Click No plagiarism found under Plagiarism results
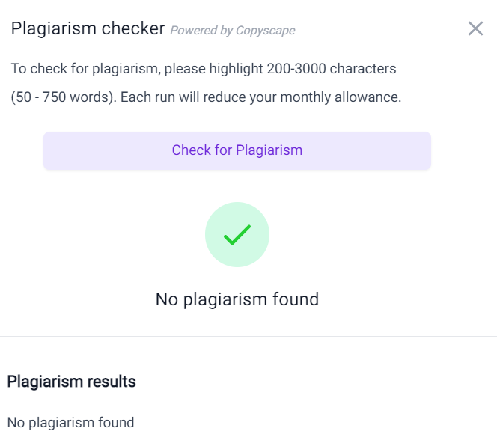Image resolution: width=497 pixels, height=440 pixels. coord(70,423)
